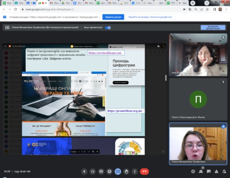Raise hand in the meeting

[x=126, y=171]
